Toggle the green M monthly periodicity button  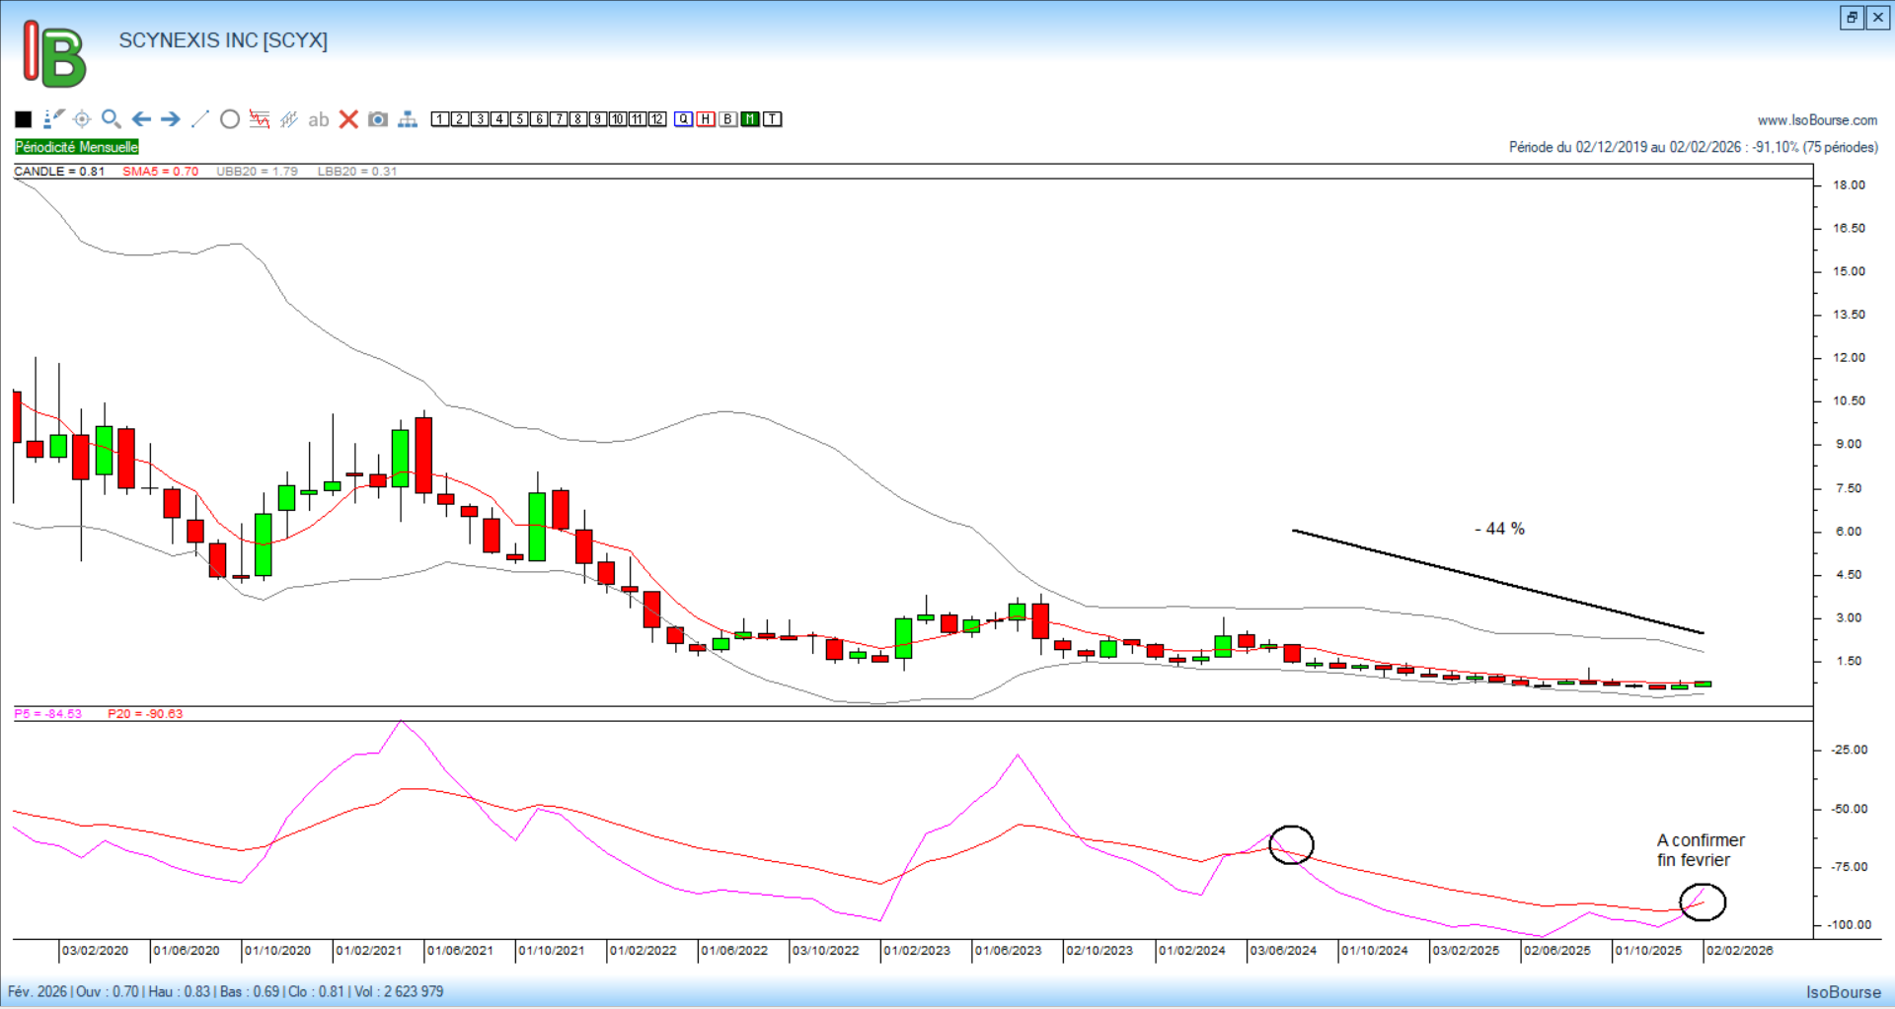coord(750,119)
